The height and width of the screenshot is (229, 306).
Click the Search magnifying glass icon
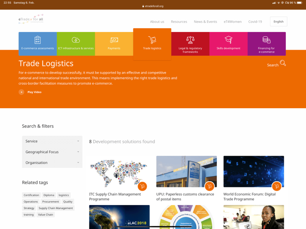pos(283,63)
